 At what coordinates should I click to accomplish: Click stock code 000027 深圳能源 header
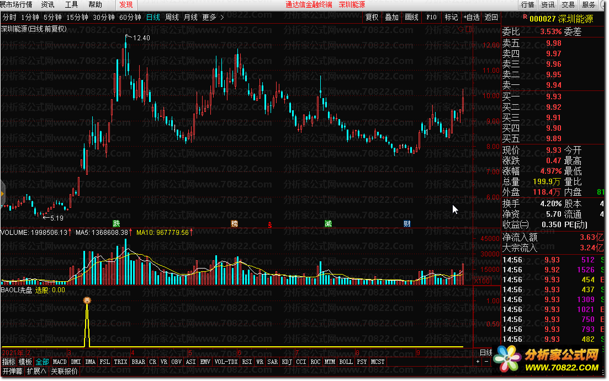tap(561, 19)
